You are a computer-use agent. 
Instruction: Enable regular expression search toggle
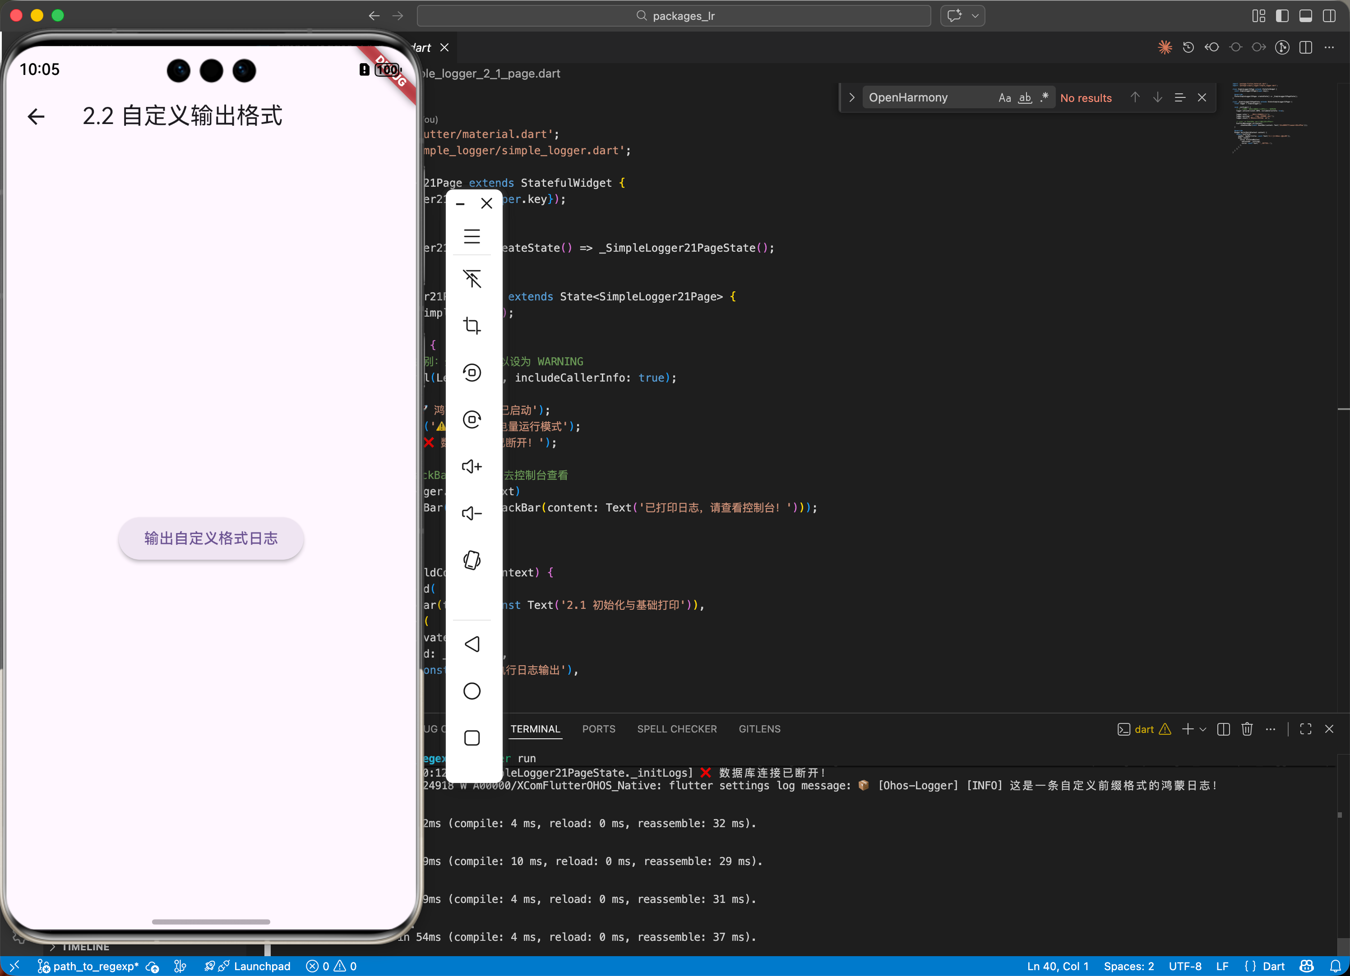(1044, 97)
